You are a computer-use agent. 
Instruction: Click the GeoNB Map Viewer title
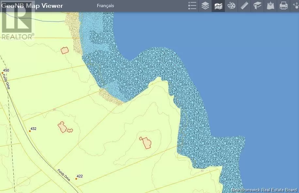32,6
